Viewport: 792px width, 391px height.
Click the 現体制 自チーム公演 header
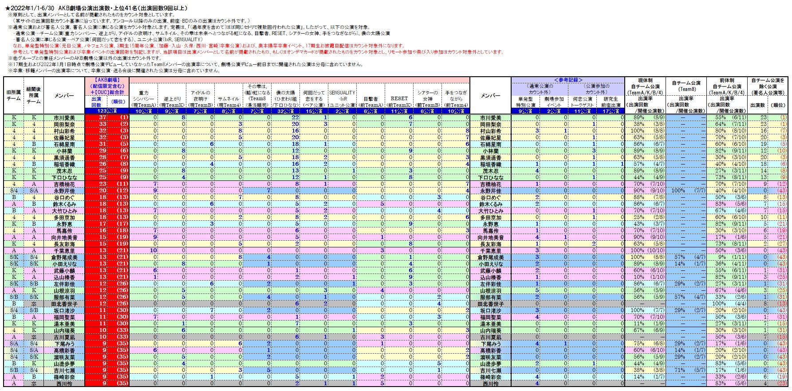tap(645, 86)
